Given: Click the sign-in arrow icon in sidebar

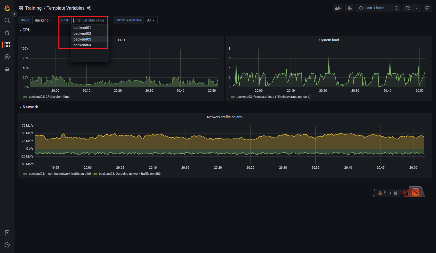Looking at the screenshot, I should (7, 233).
